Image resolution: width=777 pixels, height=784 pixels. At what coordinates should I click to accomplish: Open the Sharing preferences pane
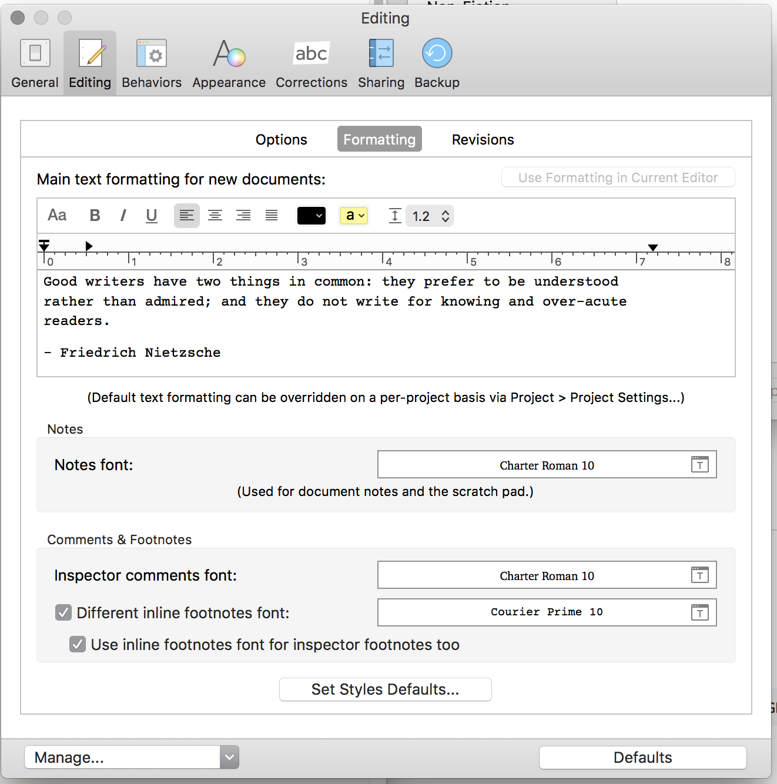(x=381, y=63)
